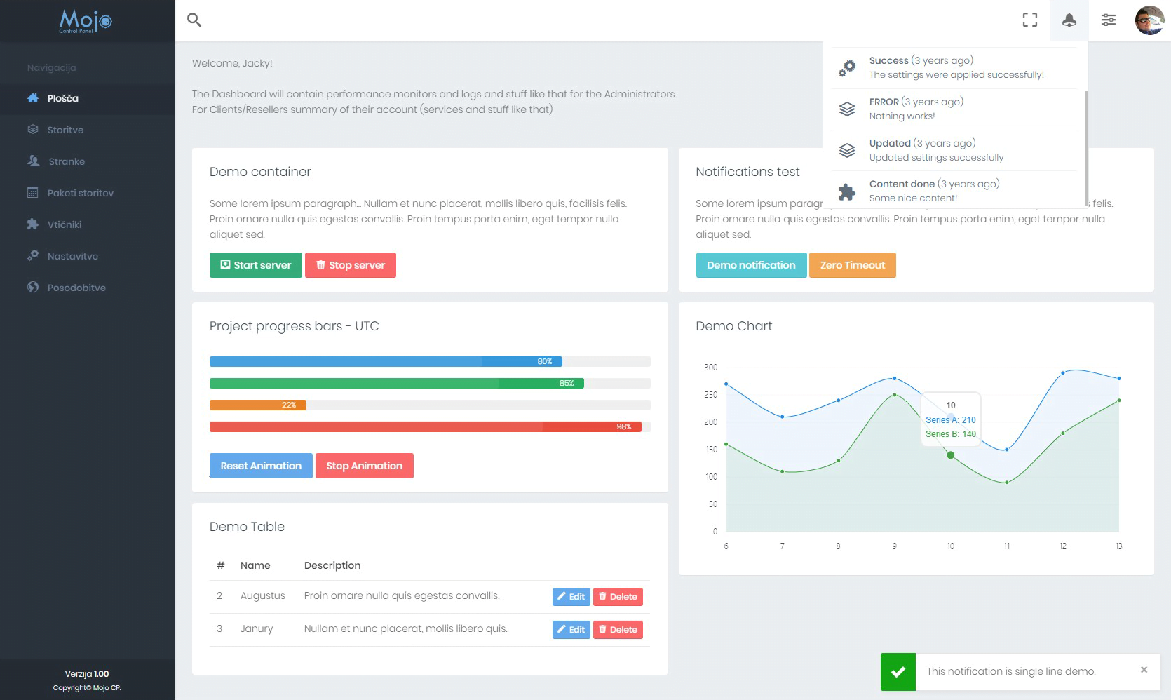Image resolution: width=1171 pixels, height=700 pixels.
Task: Click the Vtičniki plugin icon
Action: pos(32,224)
